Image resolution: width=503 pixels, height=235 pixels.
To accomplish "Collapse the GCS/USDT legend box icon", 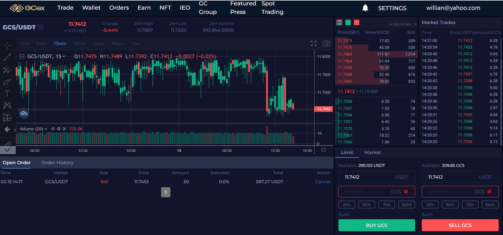I will pos(22,56).
